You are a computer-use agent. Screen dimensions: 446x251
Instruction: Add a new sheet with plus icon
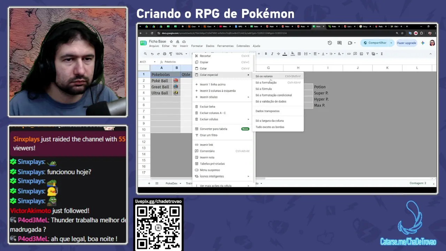pyautogui.click(x=149, y=183)
